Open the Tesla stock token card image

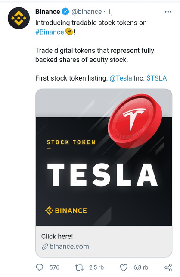tap(104, 158)
